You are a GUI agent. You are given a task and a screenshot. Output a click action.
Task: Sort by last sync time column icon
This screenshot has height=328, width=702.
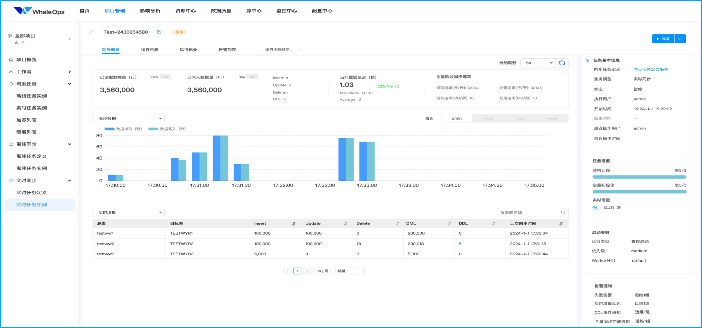click(x=561, y=223)
